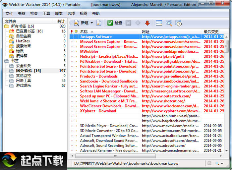Viewport: 232px width, 170px height.
Task: Open the 工具 menu
Action: (46, 14)
